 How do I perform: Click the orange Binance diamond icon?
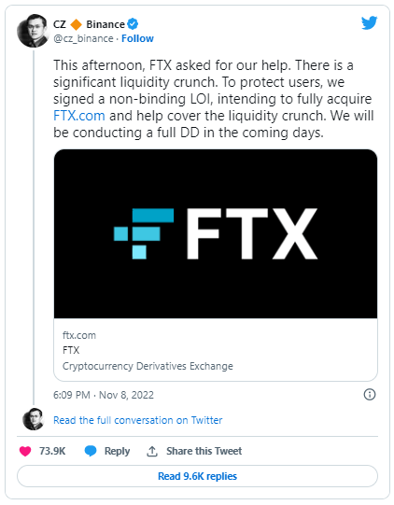tap(76, 24)
